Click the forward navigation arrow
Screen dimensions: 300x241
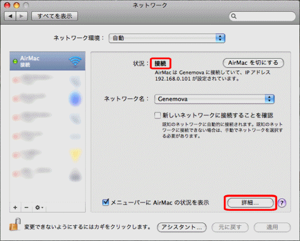pyautogui.click(x=22, y=16)
